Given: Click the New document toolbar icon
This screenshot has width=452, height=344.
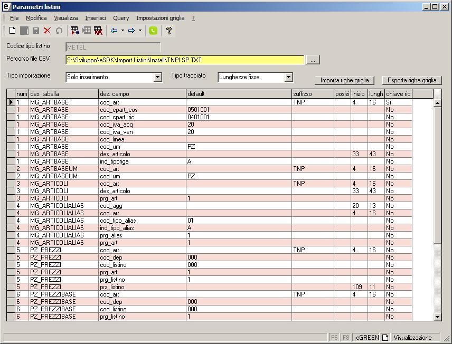Looking at the screenshot, I should (x=12, y=31).
